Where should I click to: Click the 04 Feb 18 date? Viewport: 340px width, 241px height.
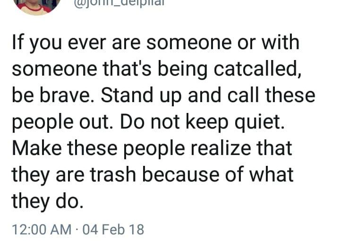point(113,230)
